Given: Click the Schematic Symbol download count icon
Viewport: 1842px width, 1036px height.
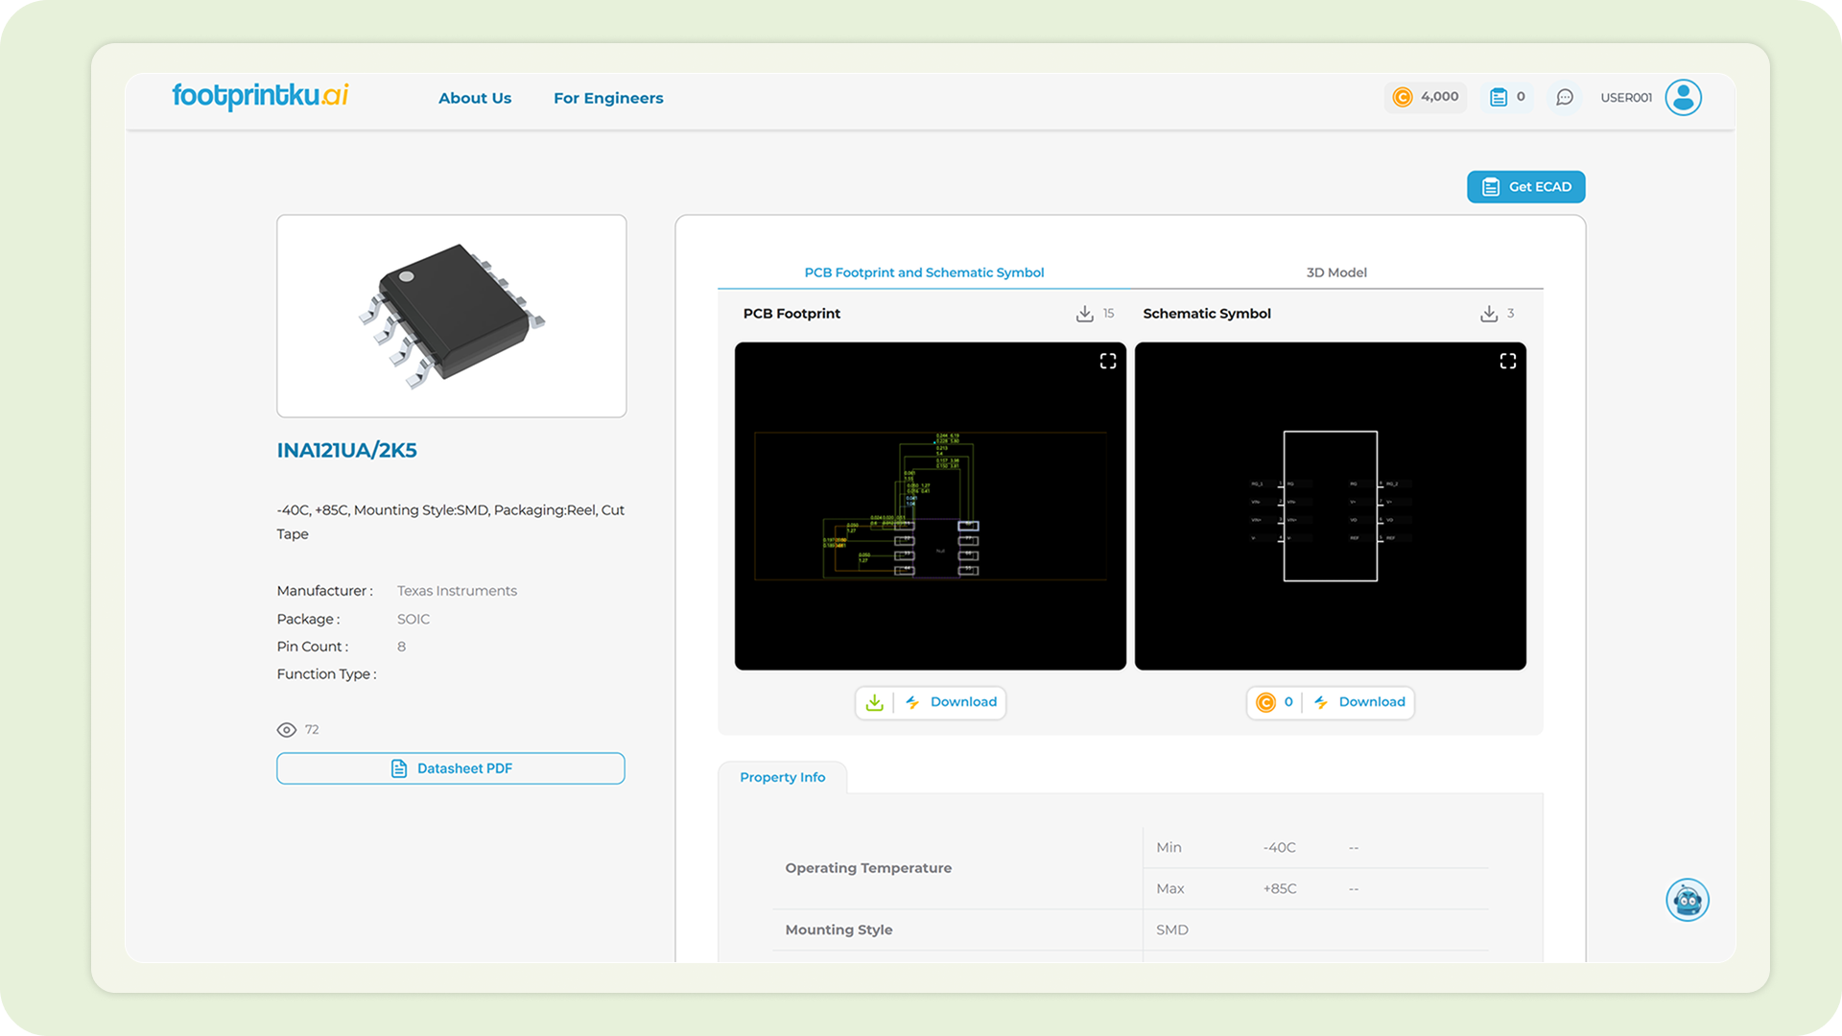Looking at the screenshot, I should pyautogui.click(x=1489, y=314).
